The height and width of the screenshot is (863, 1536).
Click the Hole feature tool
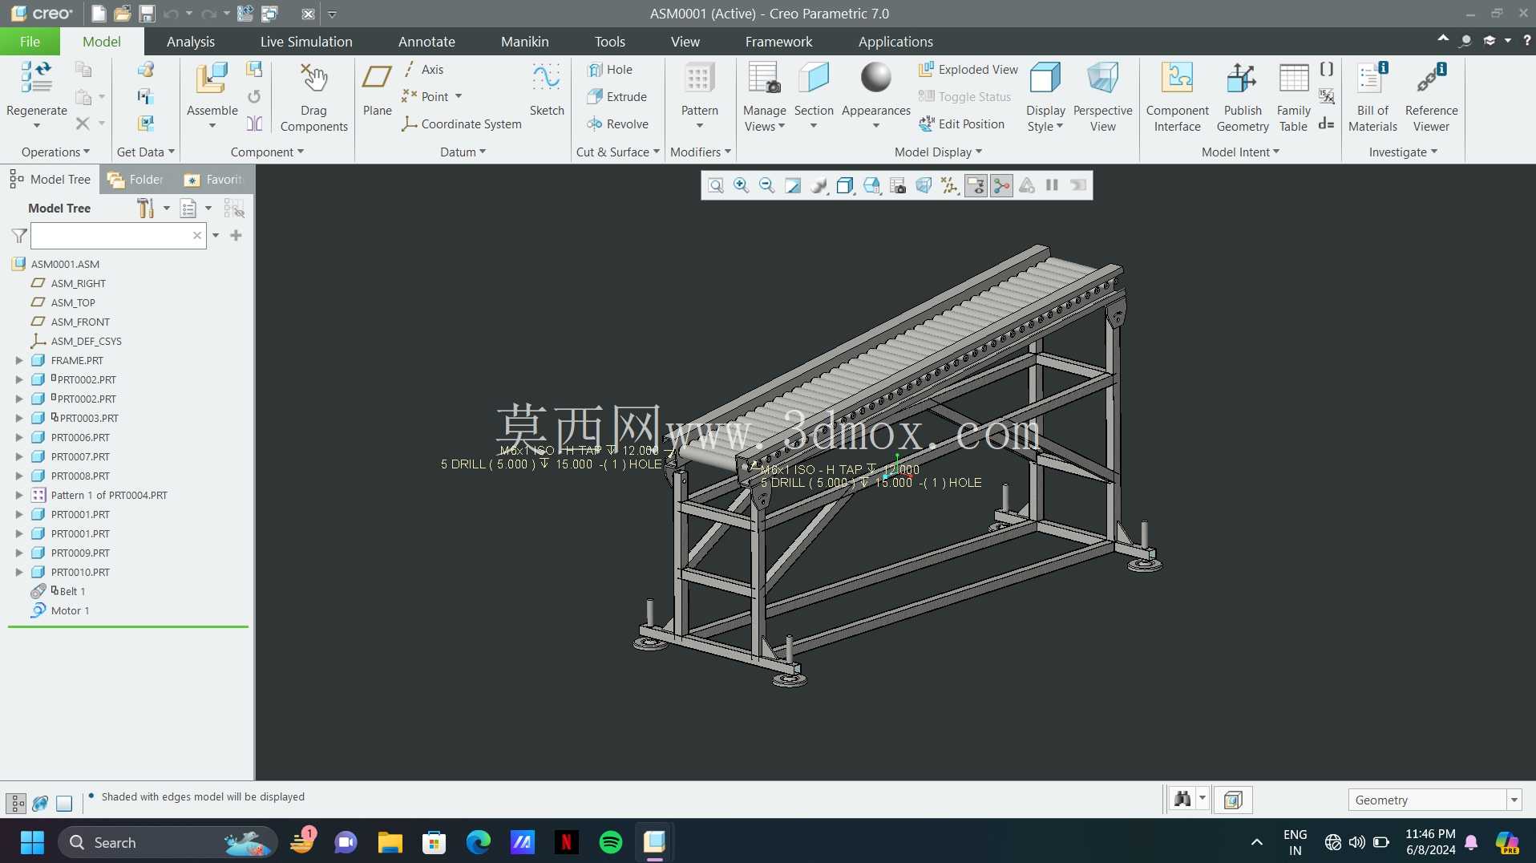pyautogui.click(x=610, y=69)
